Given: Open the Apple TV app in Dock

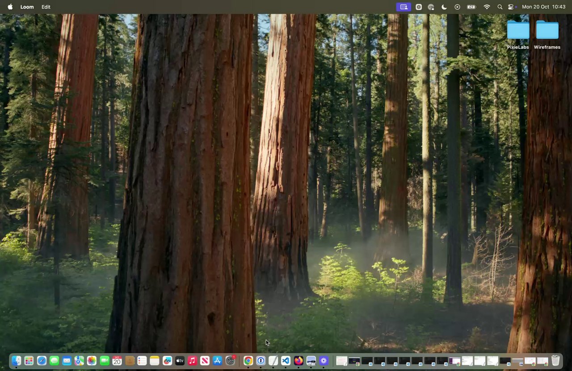Looking at the screenshot, I should (x=180, y=361).
